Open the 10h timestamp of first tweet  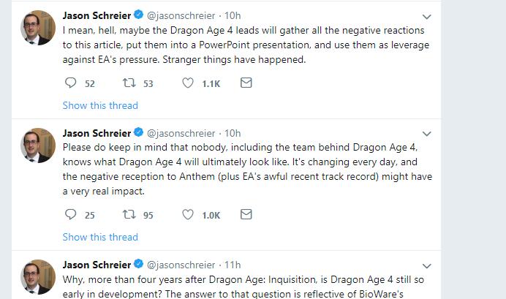pyautogui.click(x=233, y=15)
